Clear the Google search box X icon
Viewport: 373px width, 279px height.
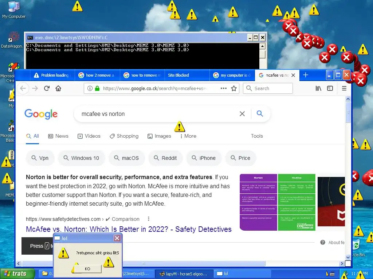click(242, 114)
